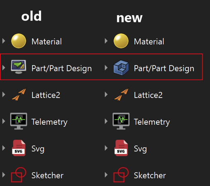Click the Lattice2 icon in new column
The width and height of the screenshot is (210, 186).
(121, 94)
